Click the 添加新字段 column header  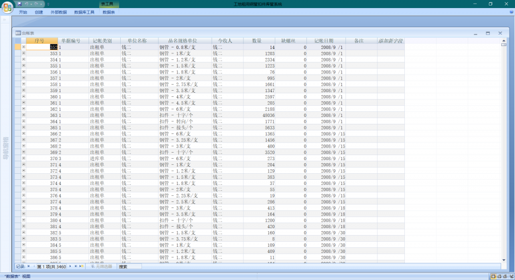coord(390,40)
